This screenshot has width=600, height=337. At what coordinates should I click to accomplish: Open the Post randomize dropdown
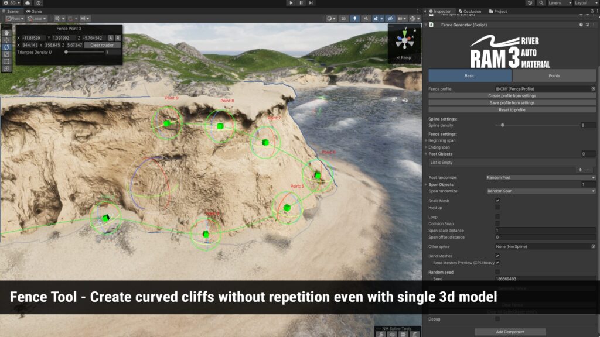click(541, 177)
